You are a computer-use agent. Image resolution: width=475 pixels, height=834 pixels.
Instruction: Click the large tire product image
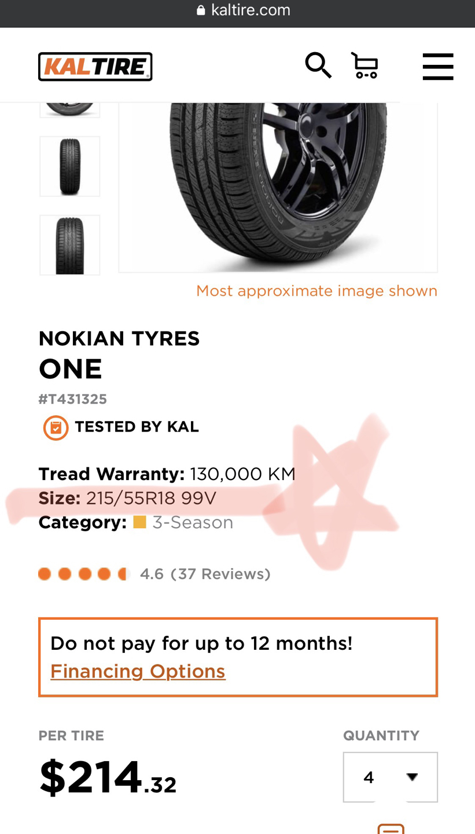pyautogui.click(x=278, y=185)
